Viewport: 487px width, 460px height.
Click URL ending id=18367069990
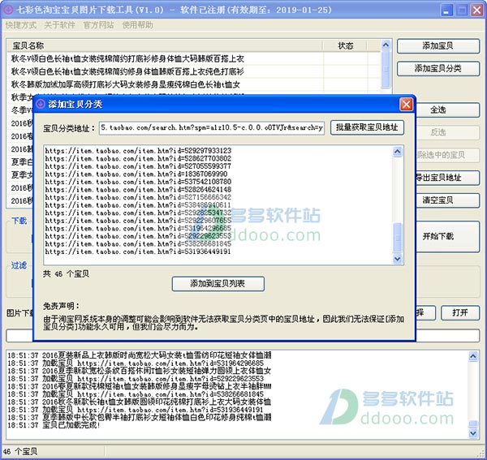(x=136, y=174)
